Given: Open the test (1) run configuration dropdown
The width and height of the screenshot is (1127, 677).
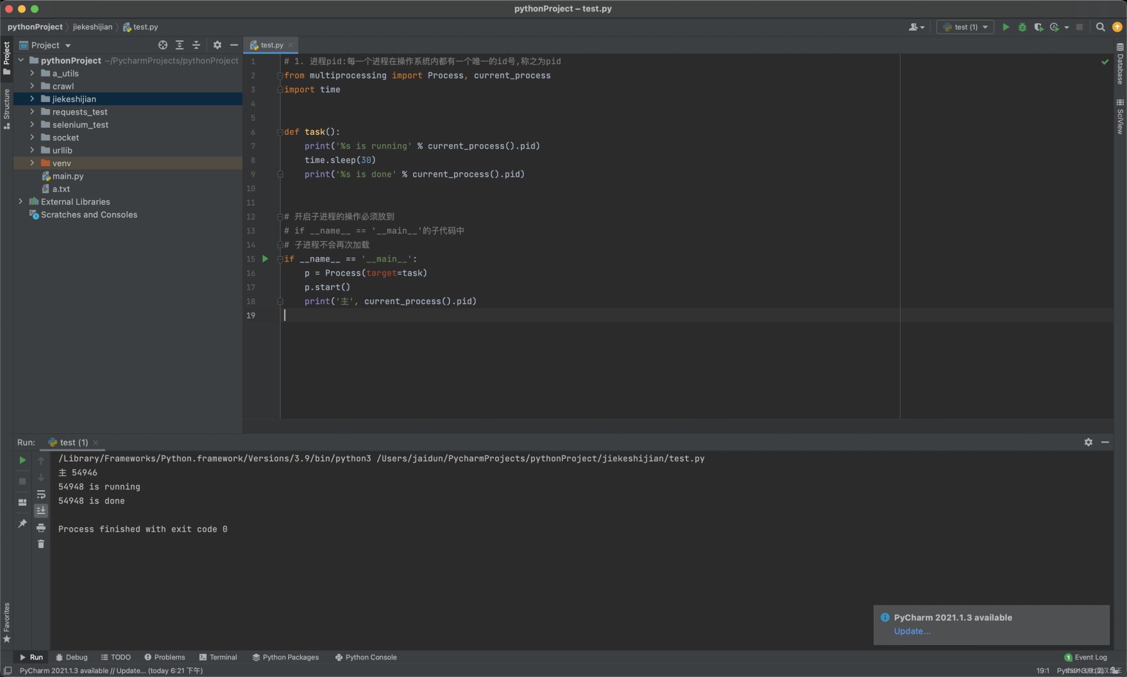Looking at the screenshot, I should pos(965,27).
